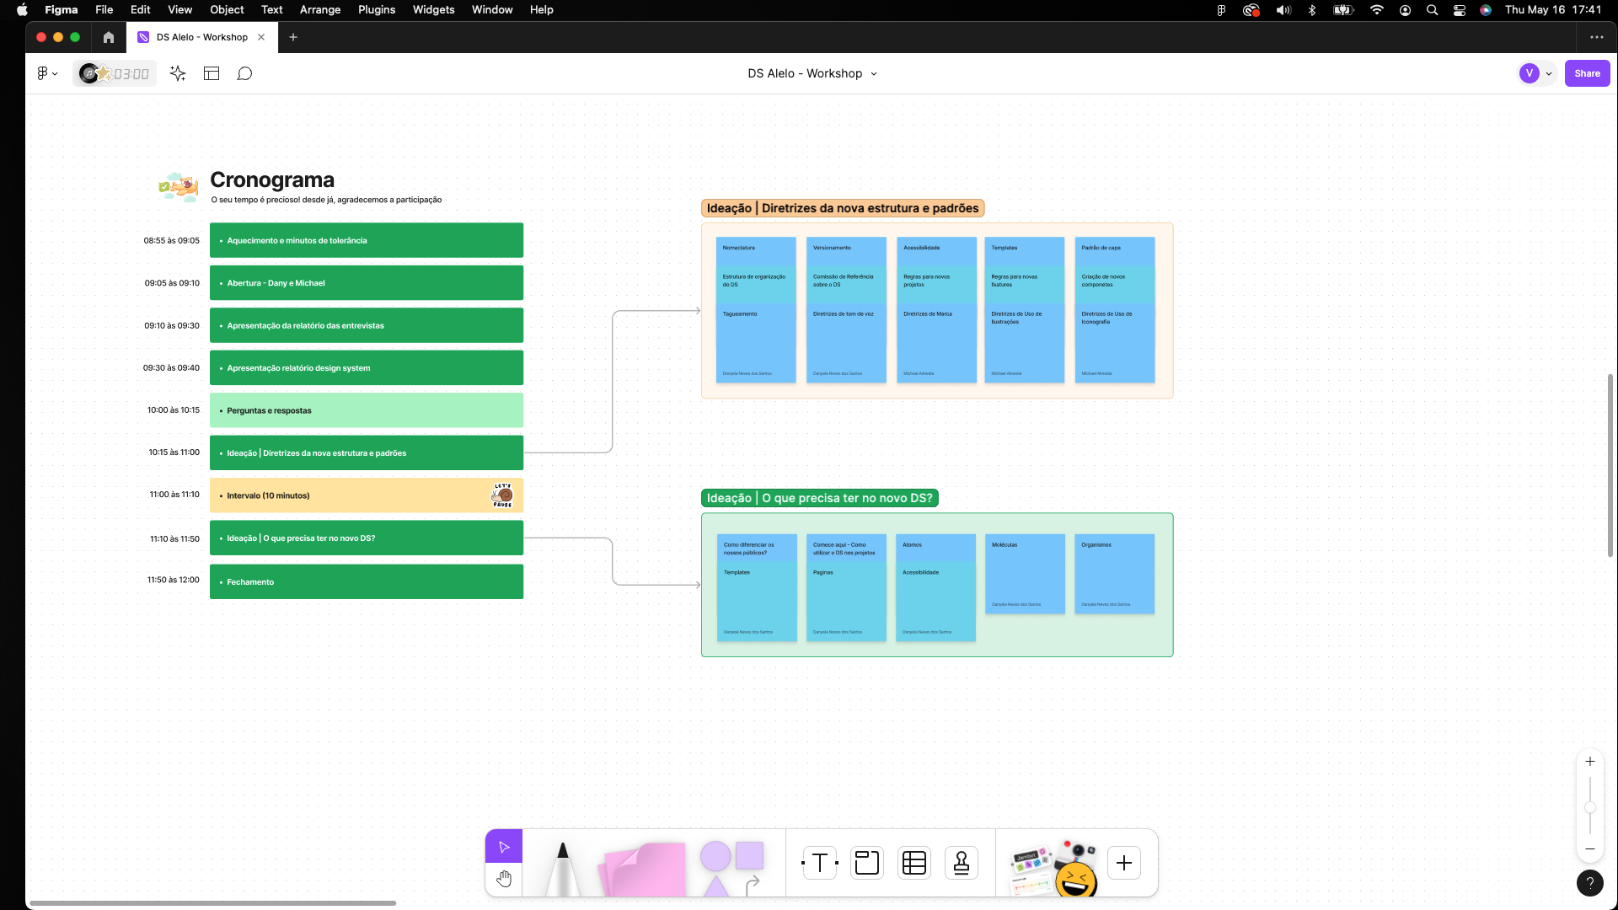Open the Stamp tool
This screenshot has height=910, width=1618.
[962, 863]
